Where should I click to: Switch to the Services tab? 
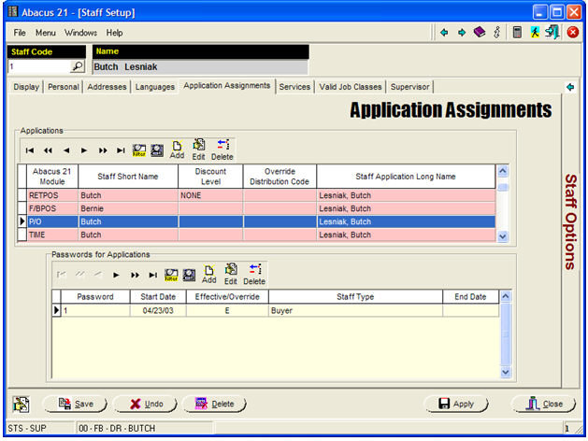click(x=294, y=87)
